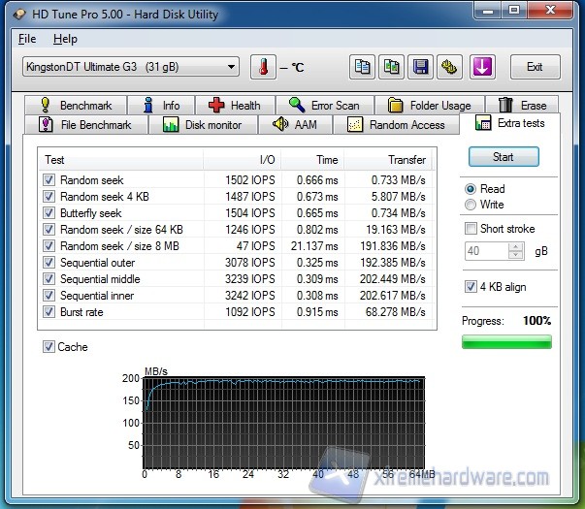
Task: Click the temperature thermometer icon
Action: tap(262, 67)
